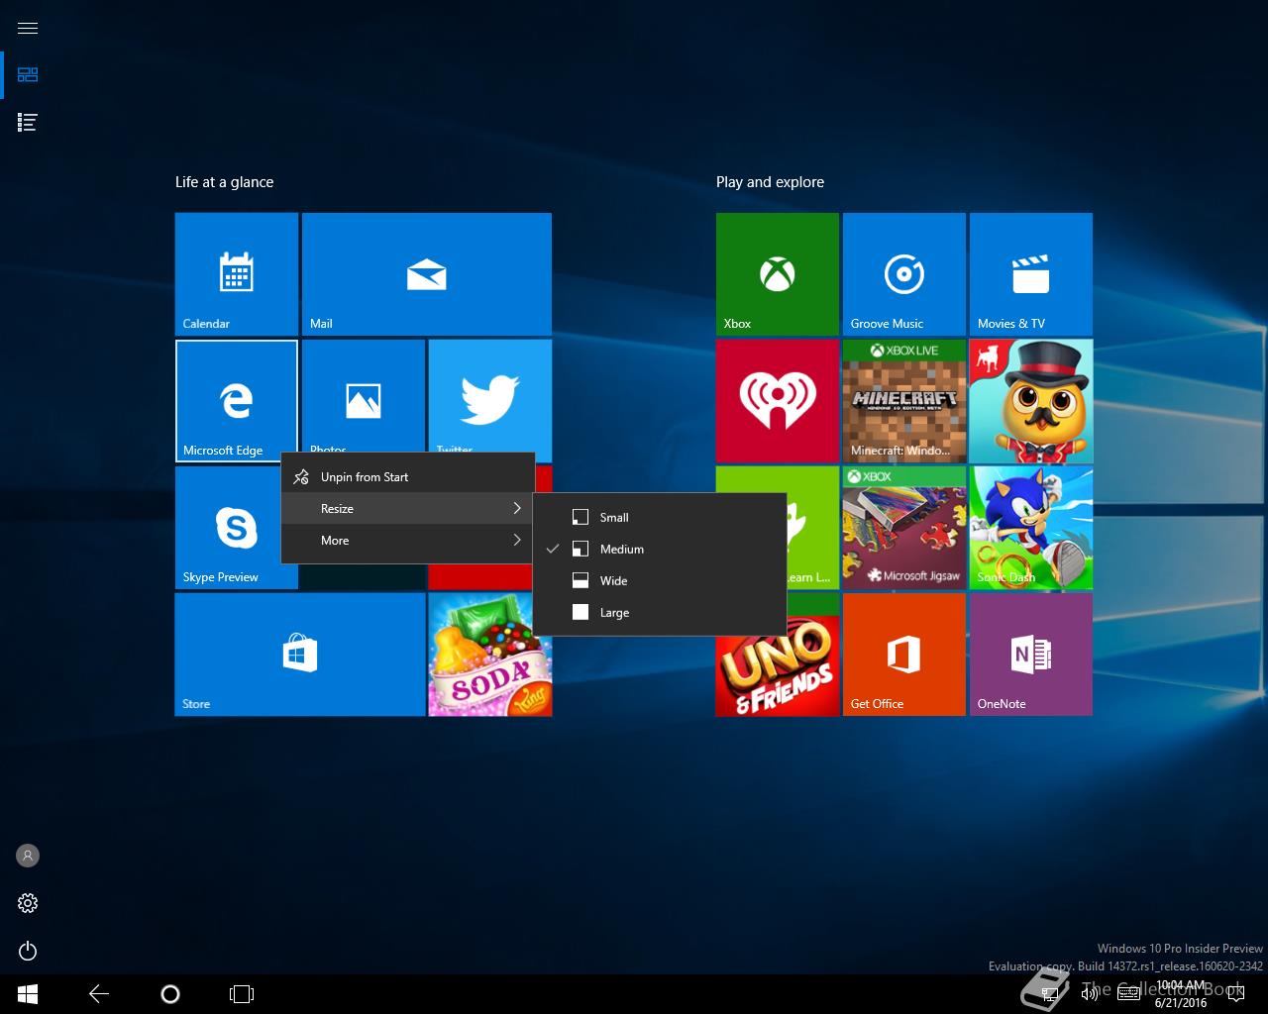Screen dimensions: 1268x1014
Task: Open the touch keyboard tray icon
Action: point(1128,994)
